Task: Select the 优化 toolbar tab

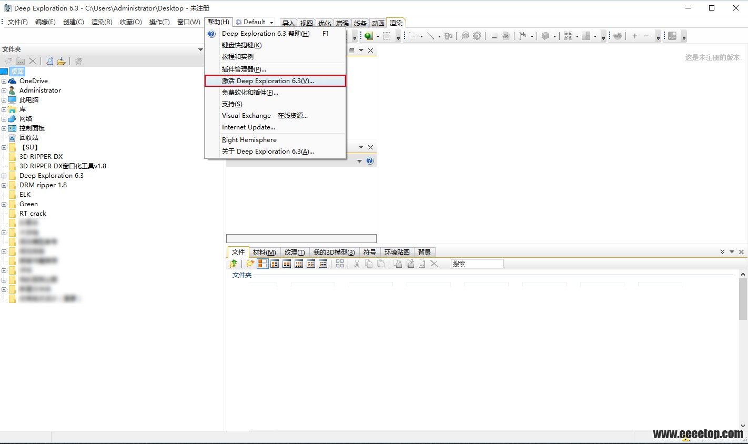Action: pyautogui.click(x=325, y=23)
